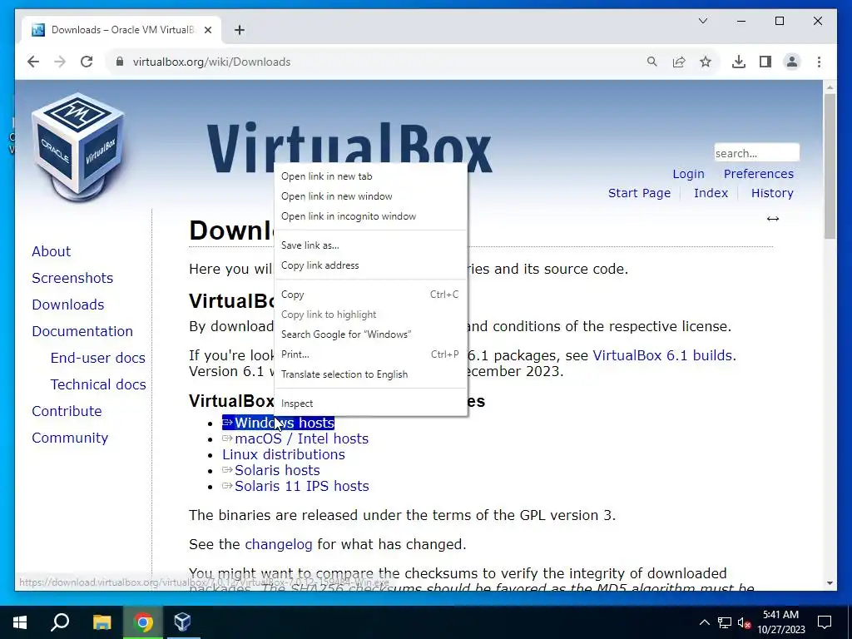Open the Login link

688,174
